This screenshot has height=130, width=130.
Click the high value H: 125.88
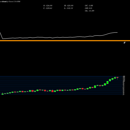pos(69,6)
